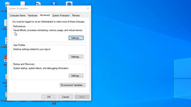Open Startup and Recovery Settings button
Image resolution: width=191 pixels, height=107 pixels.
76,76
